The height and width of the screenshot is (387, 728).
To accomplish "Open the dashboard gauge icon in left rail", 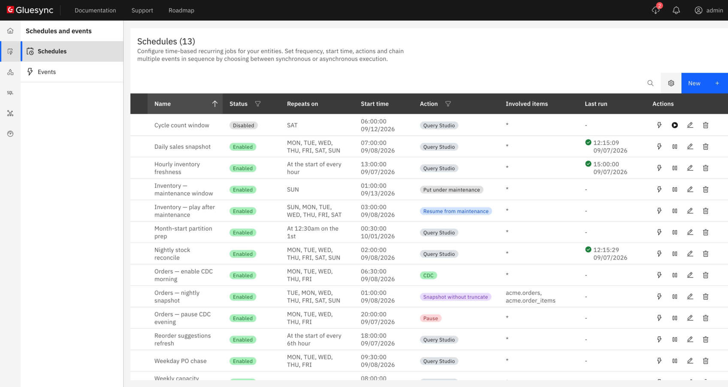I will (x=10, y=134).
